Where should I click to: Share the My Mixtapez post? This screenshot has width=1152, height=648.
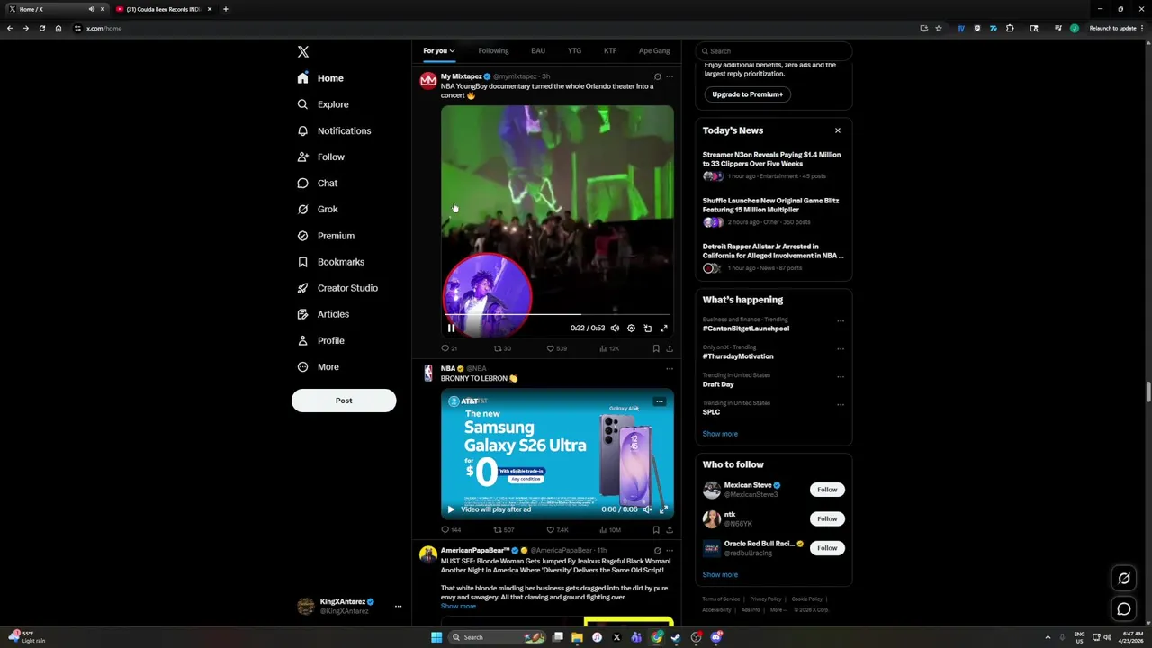coord(669,348)
